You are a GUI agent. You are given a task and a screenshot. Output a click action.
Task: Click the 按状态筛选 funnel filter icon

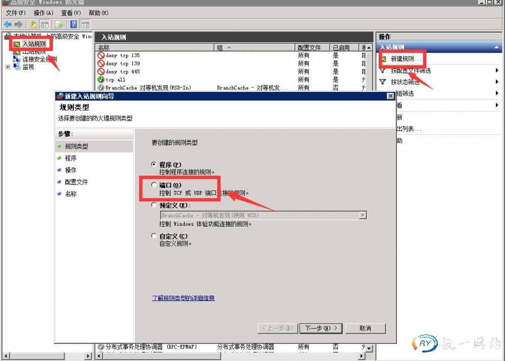tap(383, 82)
